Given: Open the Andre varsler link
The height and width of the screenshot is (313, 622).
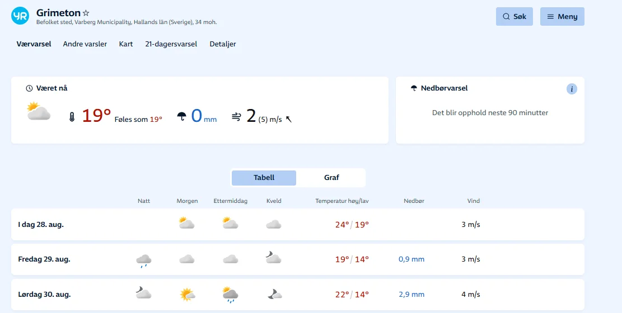Looking at the screenshot, I should point(85,44).
